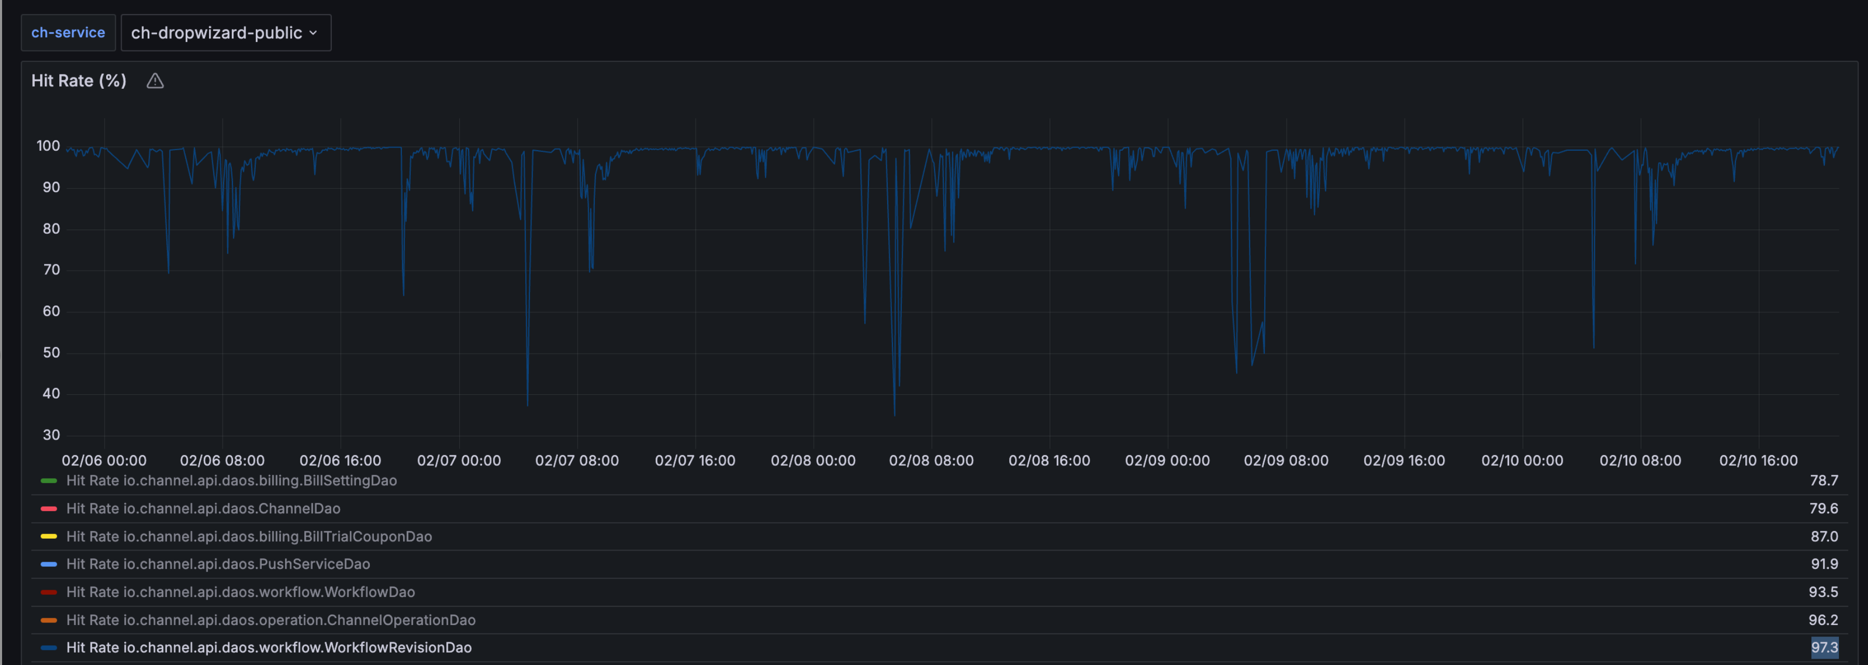
Task: Click the light blue PushServiceDao swatch
Action: pyautogui.click(x=48, y=564)
